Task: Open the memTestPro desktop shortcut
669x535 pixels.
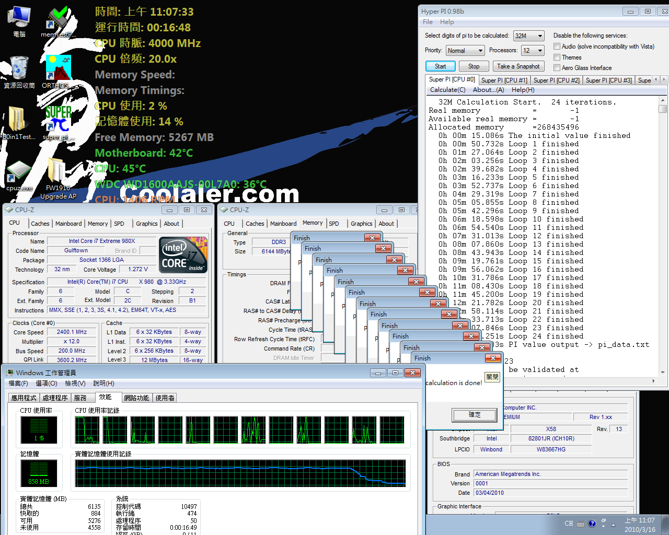Action: pyautogui.click(x=58, y=22)
